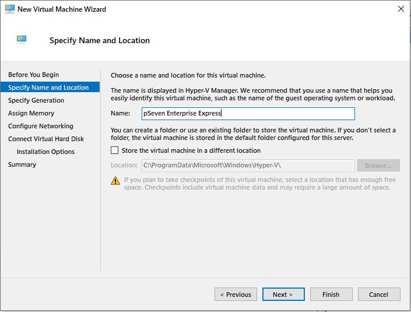Image resolution: width=411 pixels, height=312 pixels.
Task: Jump to the Assign Memory step
Action: 31,113
